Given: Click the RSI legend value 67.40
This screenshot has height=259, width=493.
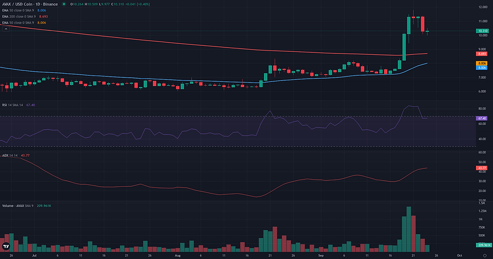Looking at the screenshot, I should pyautogui.click(x=31, y=105).
